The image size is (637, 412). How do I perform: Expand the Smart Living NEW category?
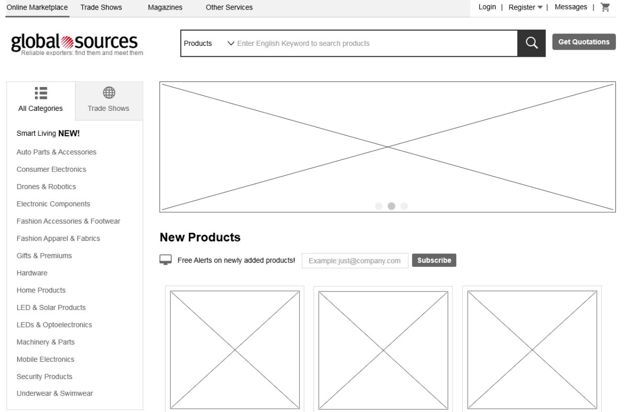[44, 133]
